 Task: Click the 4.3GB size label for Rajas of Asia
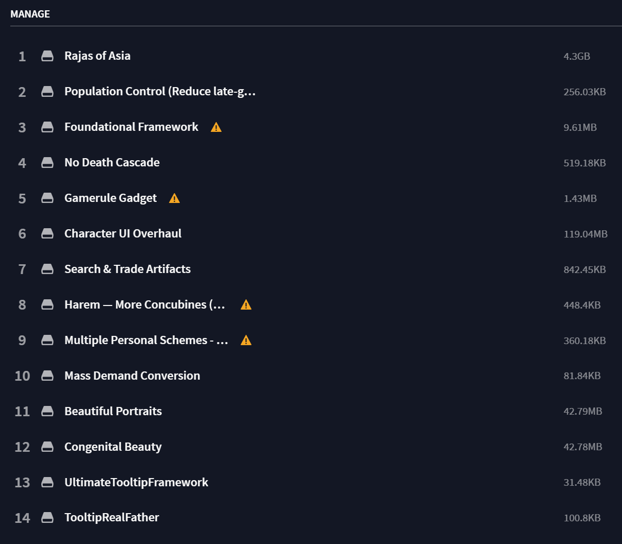click(x=577, y=56)
